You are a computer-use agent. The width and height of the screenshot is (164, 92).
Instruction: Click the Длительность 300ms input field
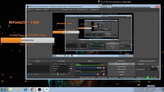(151, 69)
